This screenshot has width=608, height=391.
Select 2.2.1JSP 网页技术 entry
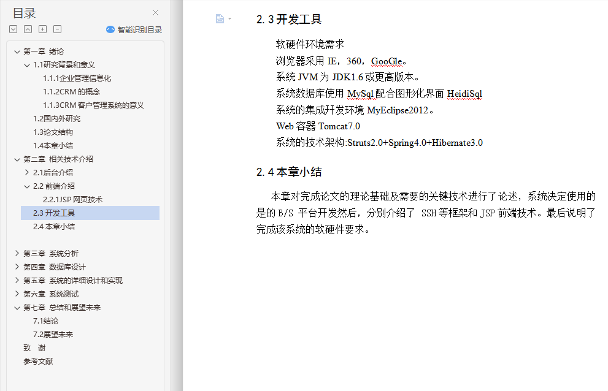click(72, 200)
